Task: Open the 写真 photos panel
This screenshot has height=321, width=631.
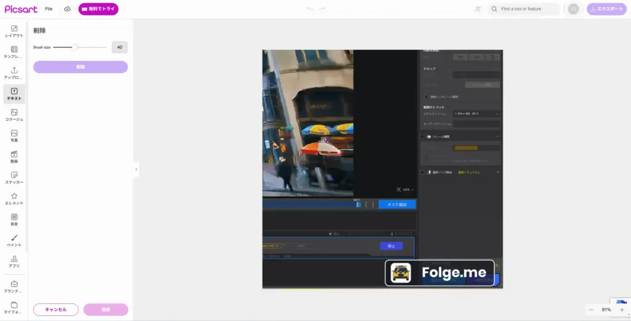Action: pyautogui.click(x=14, y=136)
